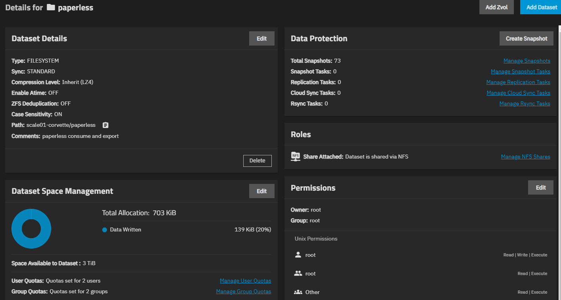Click the 'Owner: root' row
Viewport: 561px width, 300px height.
coord(306,210)
